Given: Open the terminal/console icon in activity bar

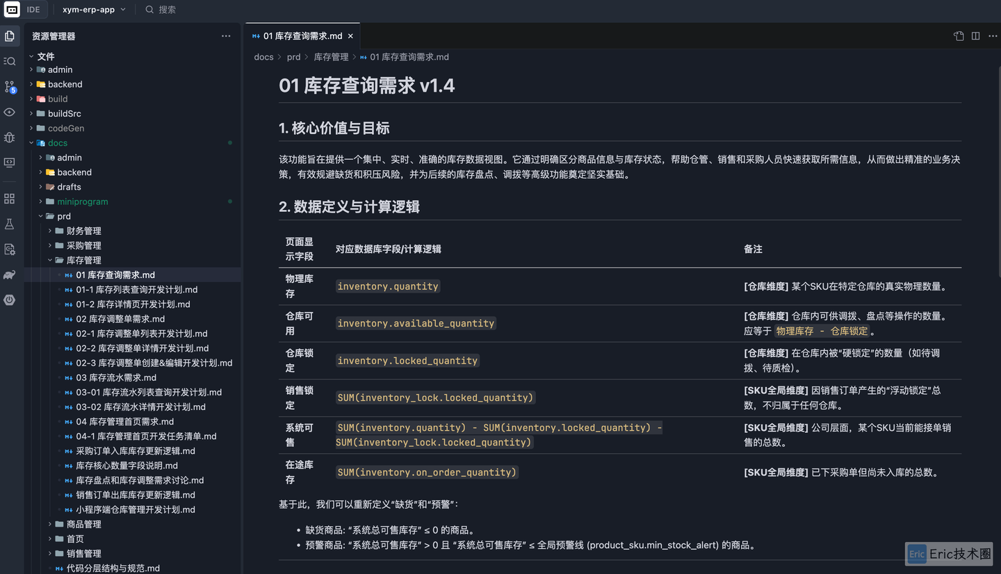Looking at the screenshot, I should click(10, 163).
